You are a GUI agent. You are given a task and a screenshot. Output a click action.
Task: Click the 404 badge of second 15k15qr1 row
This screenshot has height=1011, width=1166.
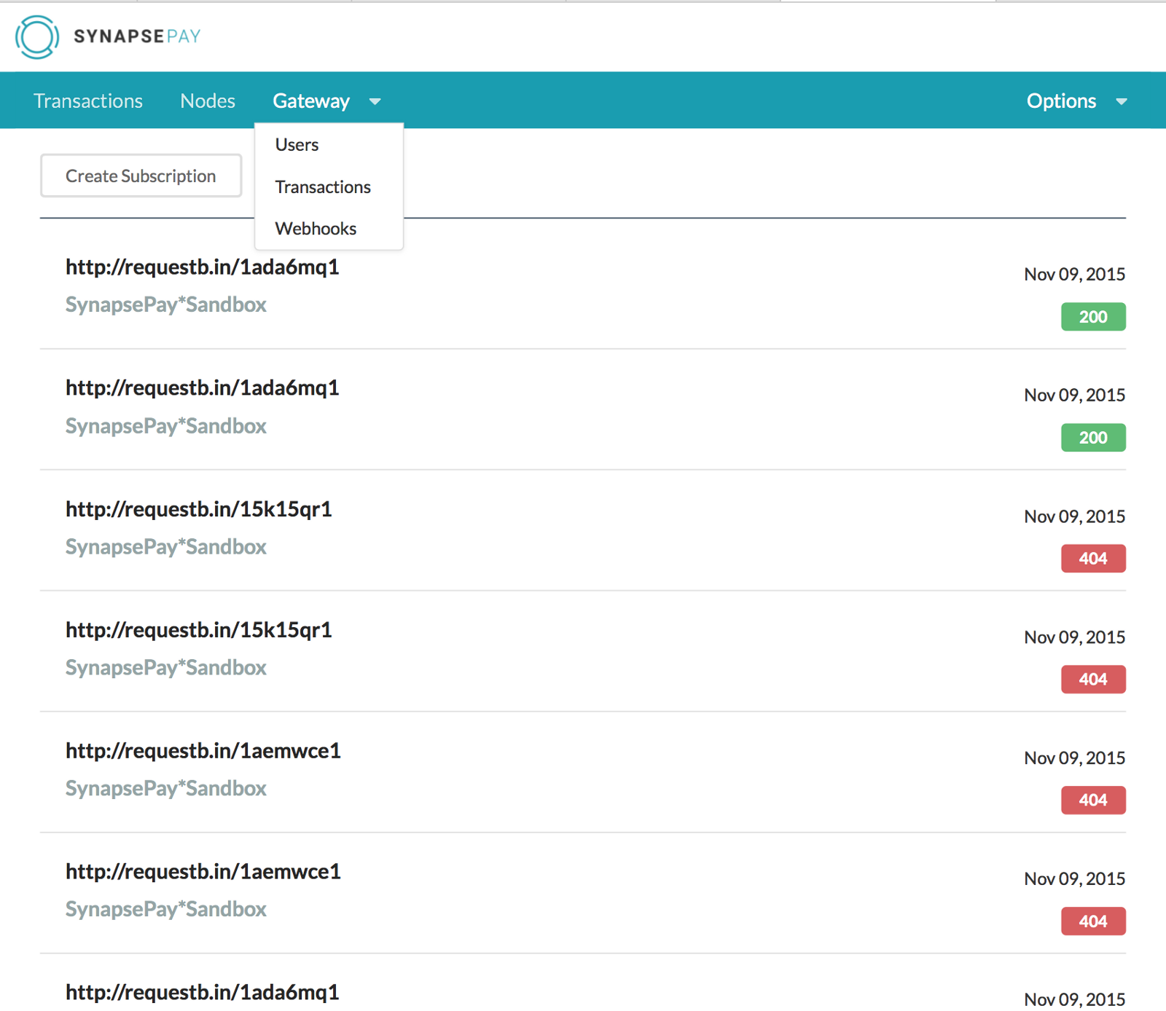[x=1093, y=679]
